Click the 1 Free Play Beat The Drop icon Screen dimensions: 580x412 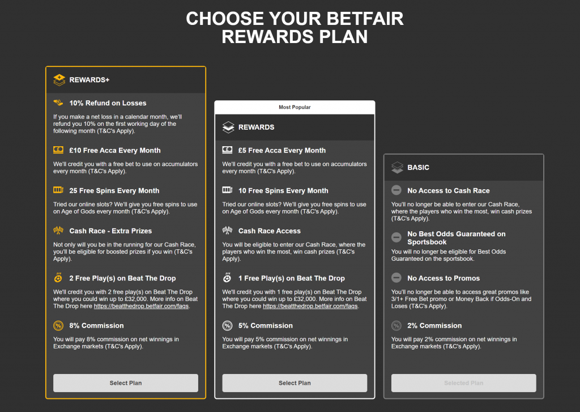coord(227,278)
